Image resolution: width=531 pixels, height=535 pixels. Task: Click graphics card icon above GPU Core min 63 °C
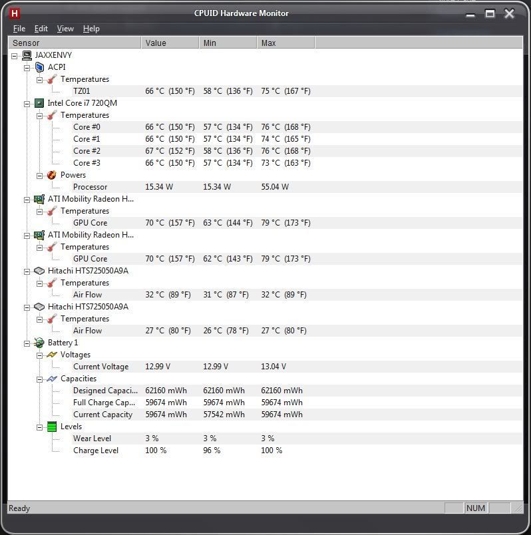39,199
